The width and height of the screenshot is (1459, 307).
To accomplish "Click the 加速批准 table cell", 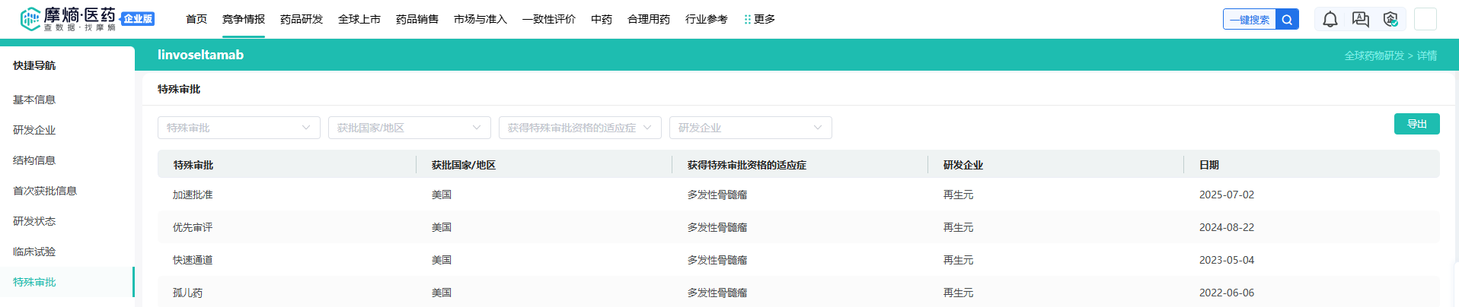I will 193,195.
